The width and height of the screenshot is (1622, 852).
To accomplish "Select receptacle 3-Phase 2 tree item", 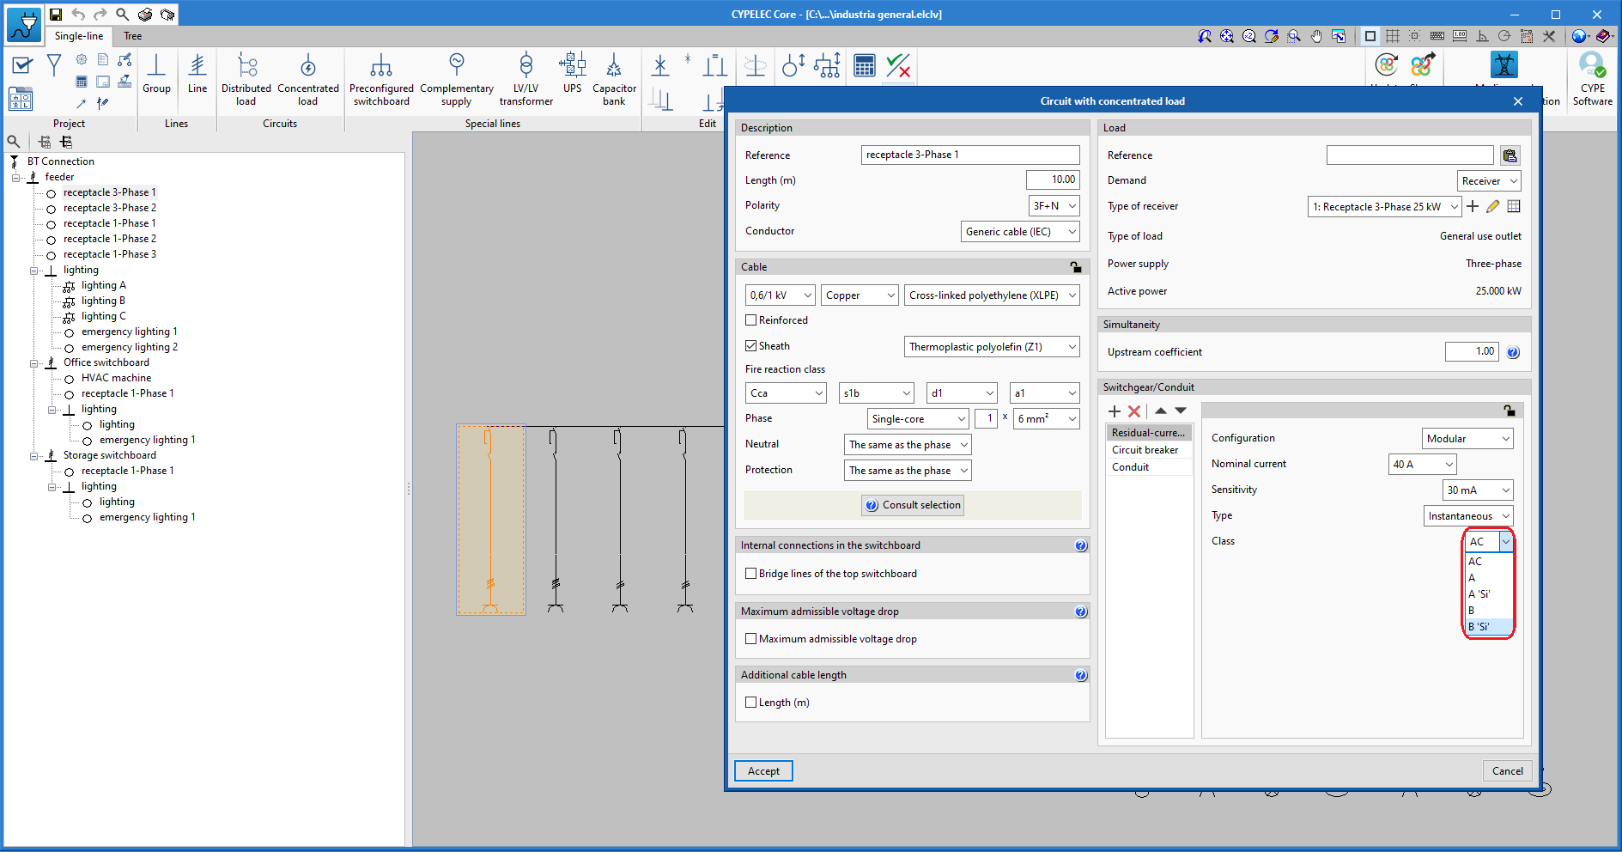I will 109,208.
